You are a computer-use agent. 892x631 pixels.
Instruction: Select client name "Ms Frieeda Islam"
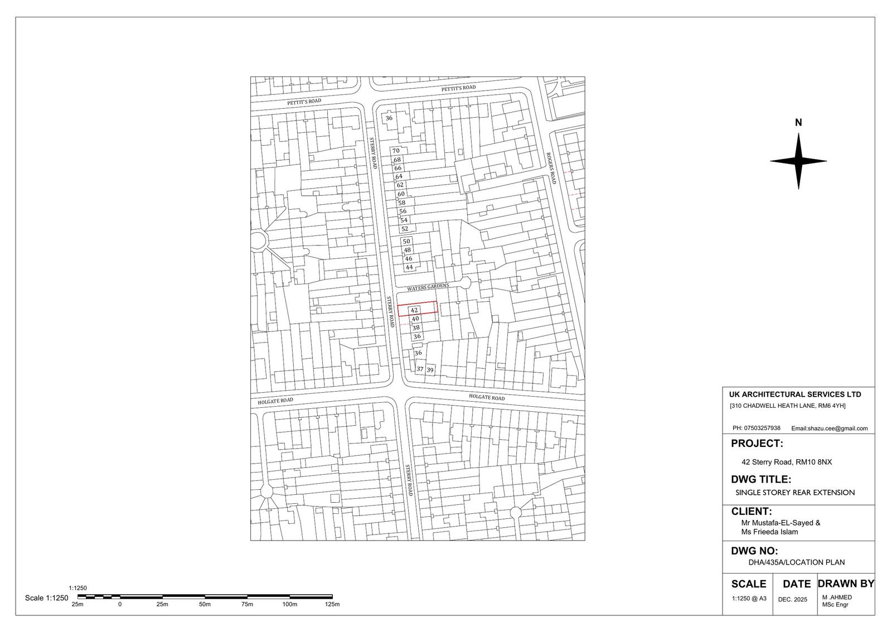click(769, 532)
